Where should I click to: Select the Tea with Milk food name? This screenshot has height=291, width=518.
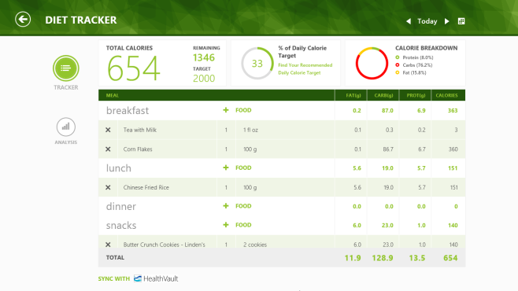[140, 130]
